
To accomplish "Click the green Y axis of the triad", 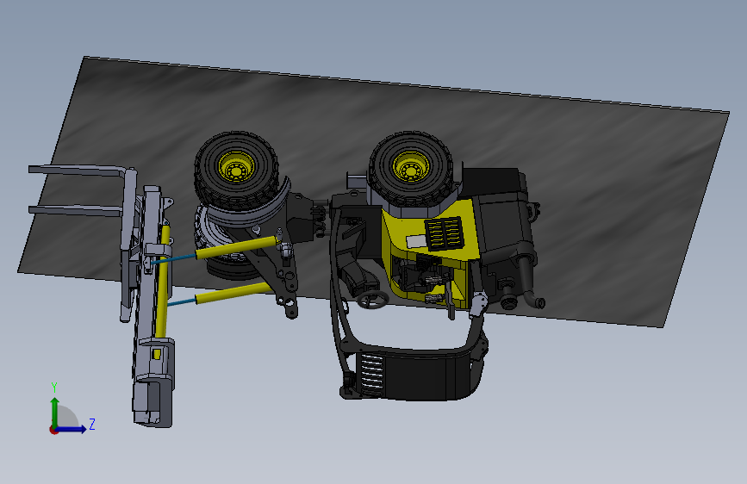I will (54, 412).
